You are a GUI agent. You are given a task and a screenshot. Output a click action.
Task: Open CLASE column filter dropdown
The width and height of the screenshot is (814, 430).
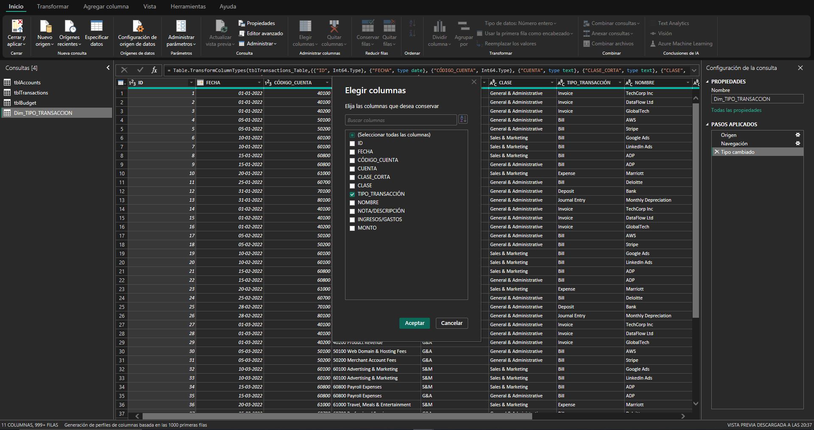point(552,83)
